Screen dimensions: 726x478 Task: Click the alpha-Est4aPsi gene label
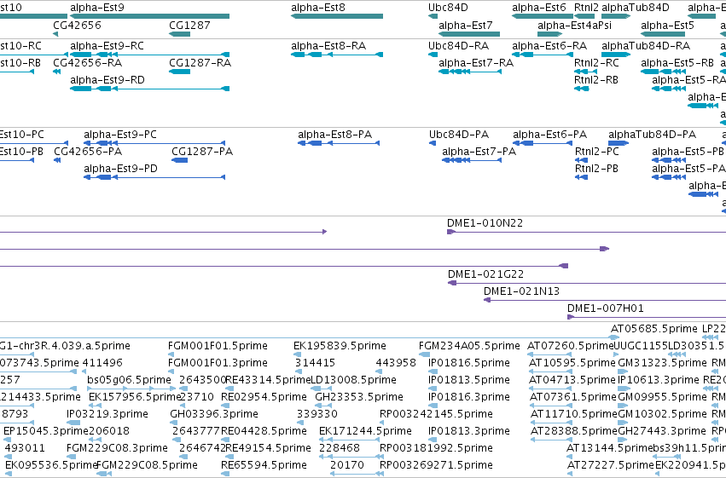(574, 25)
